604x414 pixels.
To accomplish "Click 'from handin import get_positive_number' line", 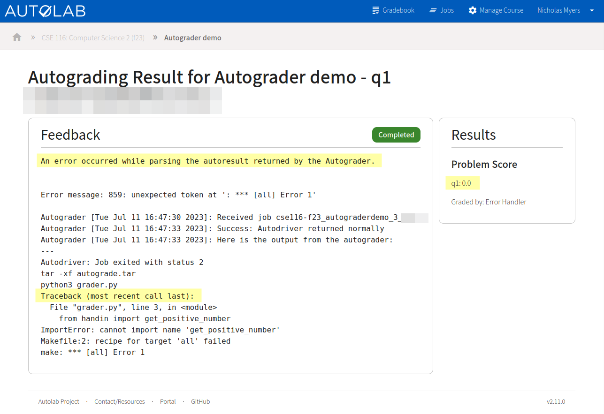I will pos(145,318).
